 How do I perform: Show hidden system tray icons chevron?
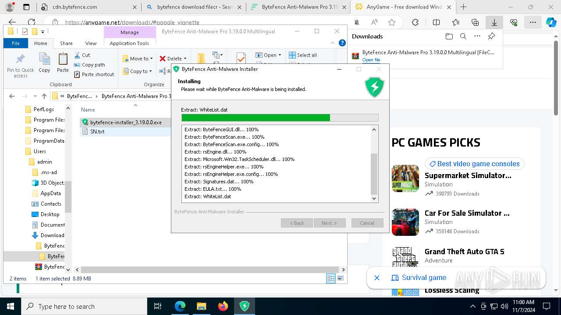pyautogui.click(x=472, y=306)
